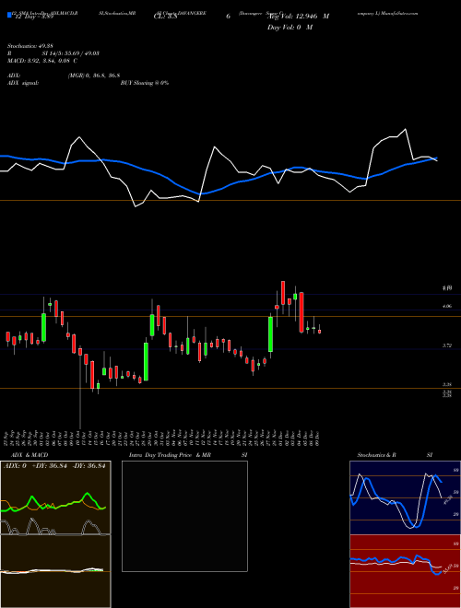
Task: Click the 3.72 price axis label
Action: (x=446, y=345)
